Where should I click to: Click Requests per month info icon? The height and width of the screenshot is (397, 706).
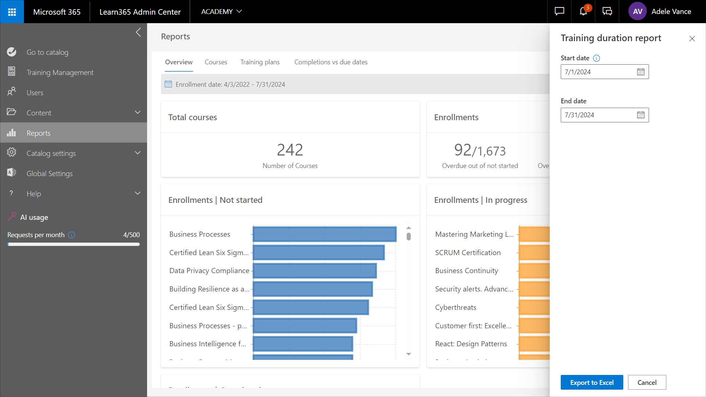coord(72,235)
